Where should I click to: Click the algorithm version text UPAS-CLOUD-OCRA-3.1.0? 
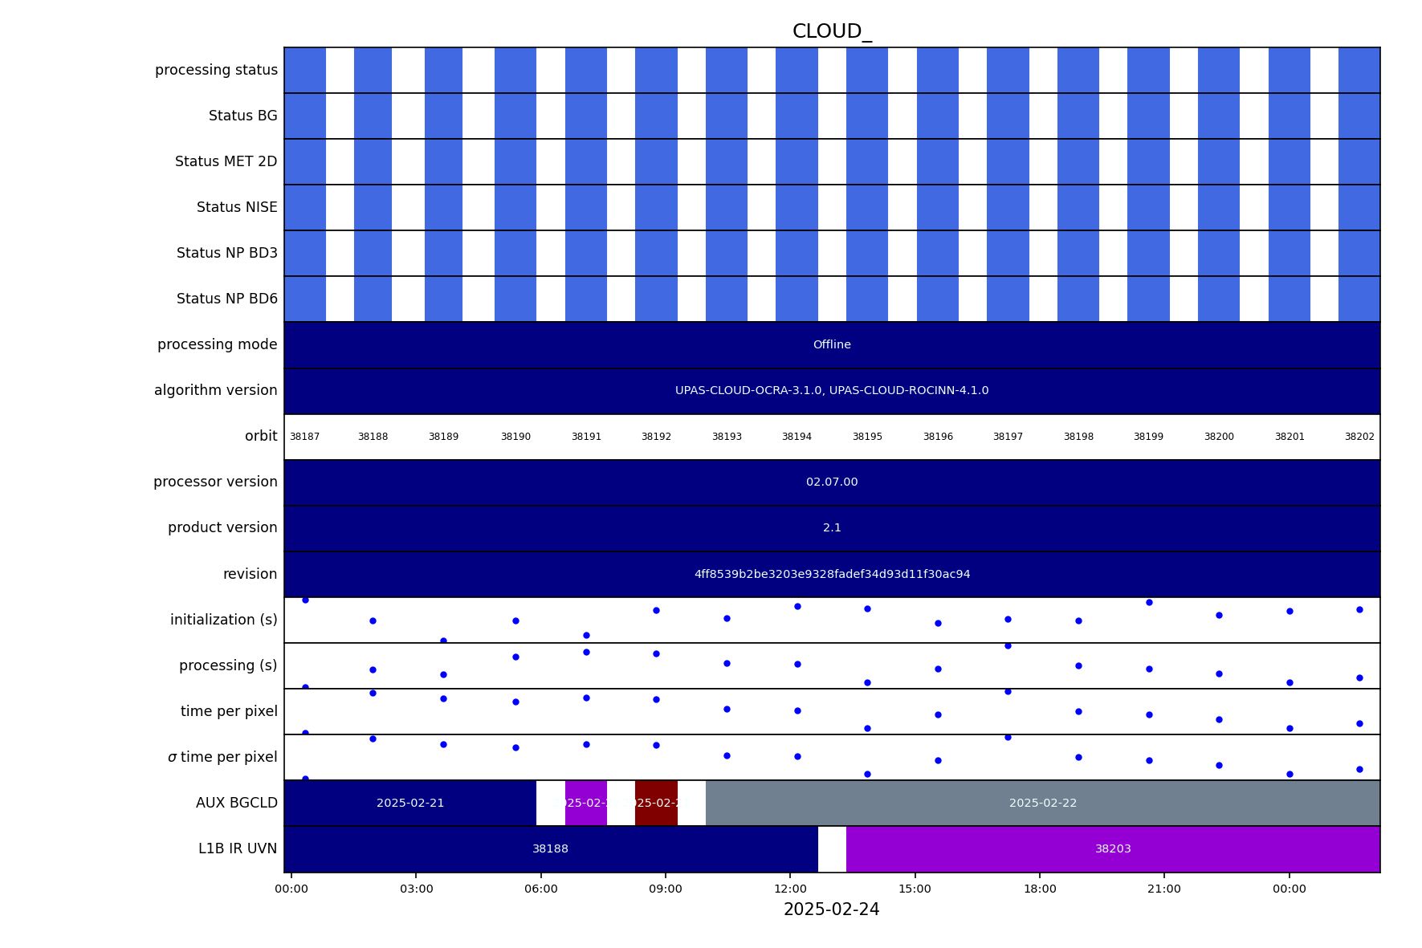coord(831,391)
